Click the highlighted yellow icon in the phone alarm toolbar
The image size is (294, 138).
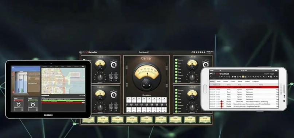[243, 76]
